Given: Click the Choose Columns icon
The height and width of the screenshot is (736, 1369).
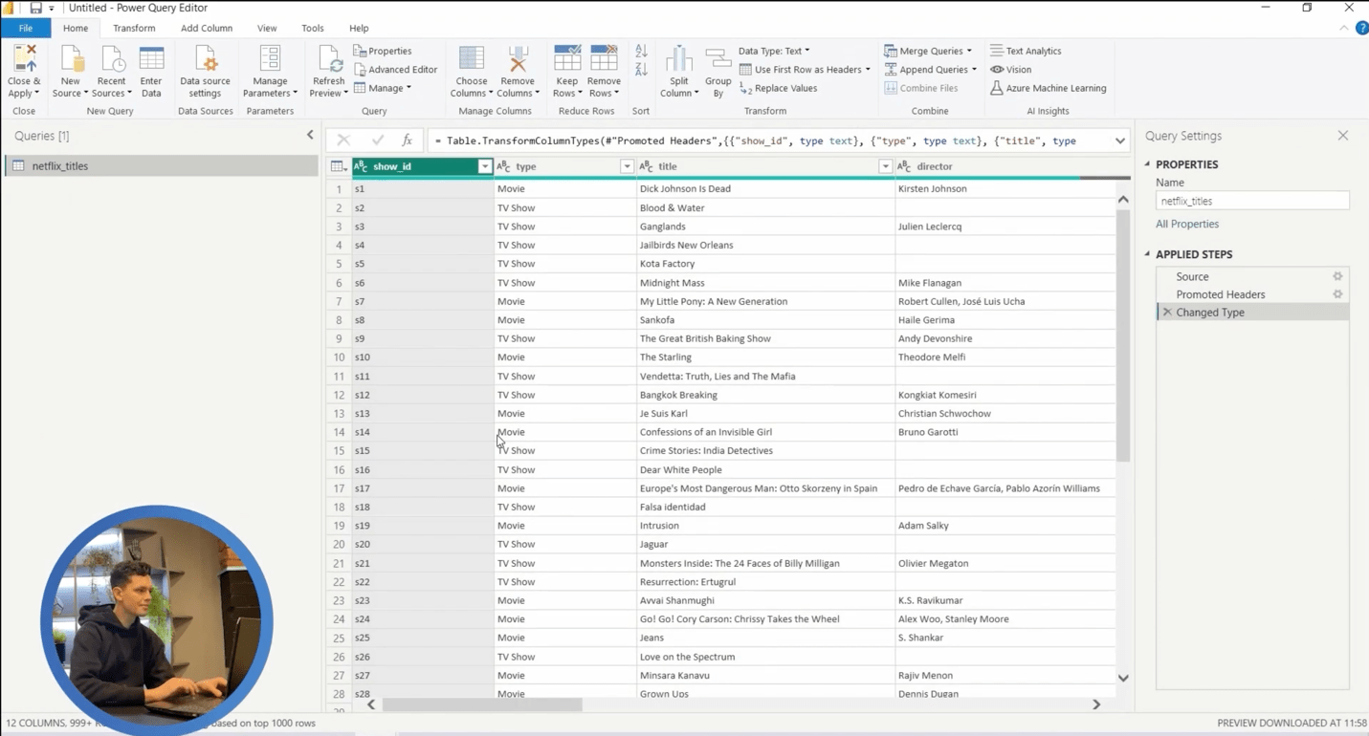Looking at the screenshot, I should tap(472, 58).
